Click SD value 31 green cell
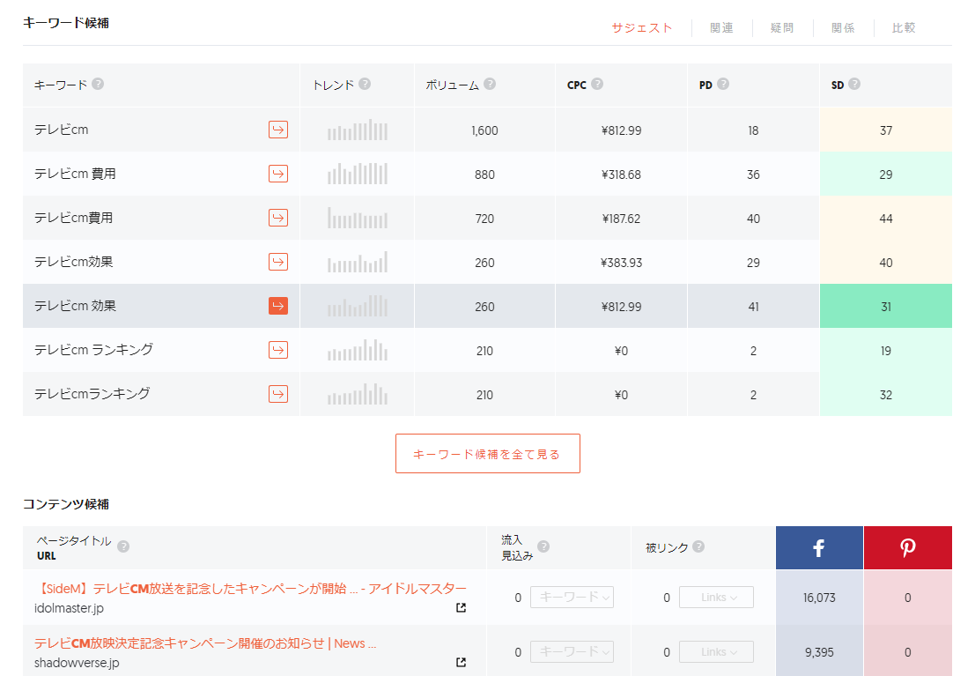 [886, 306]
